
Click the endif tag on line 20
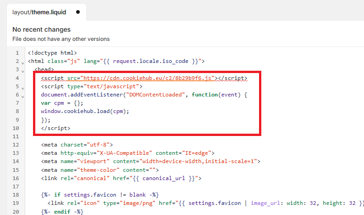click(62, 212)
